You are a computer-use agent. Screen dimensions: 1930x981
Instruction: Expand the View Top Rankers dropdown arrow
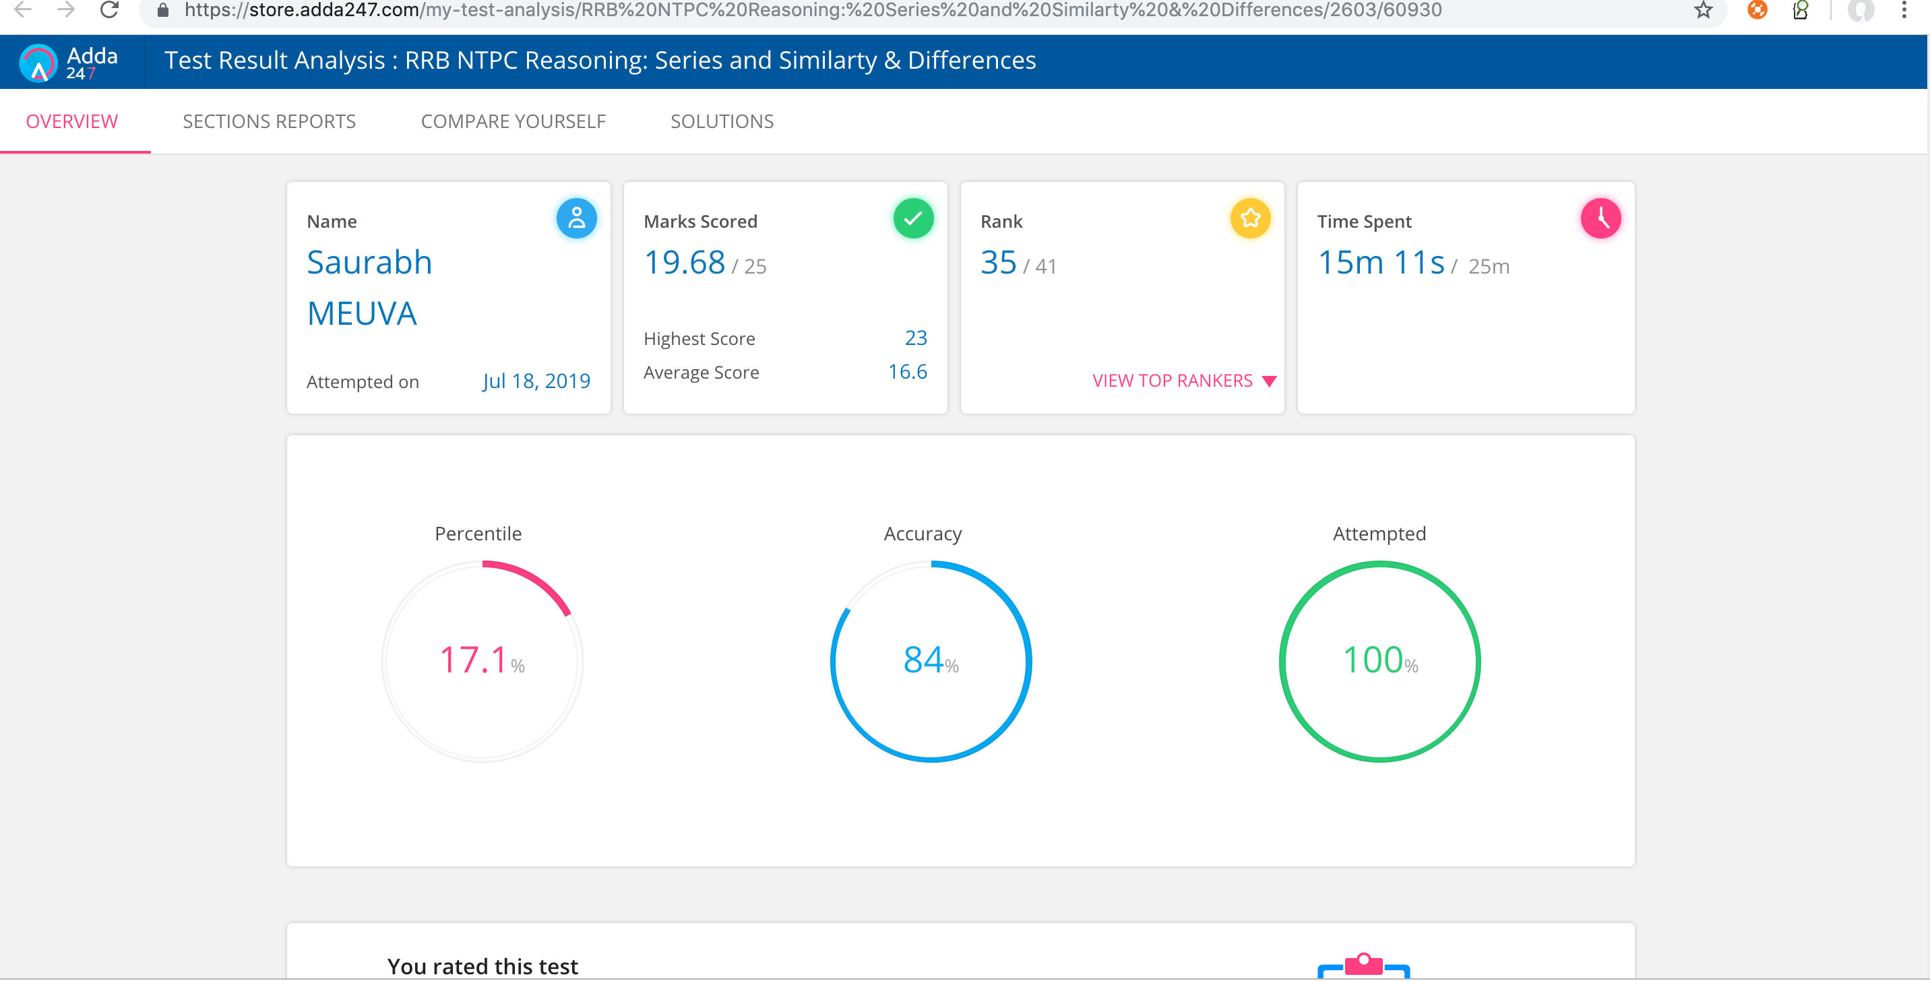(1269, 381)
